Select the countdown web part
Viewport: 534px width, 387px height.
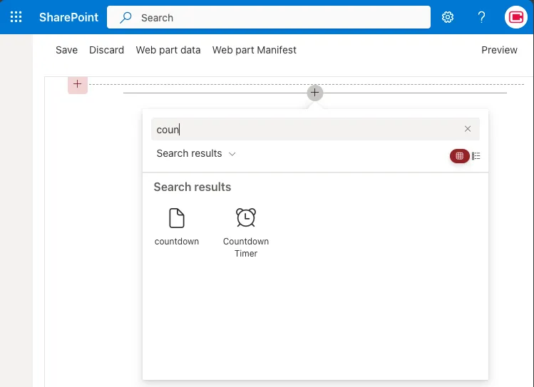click(x=177, y=227)
